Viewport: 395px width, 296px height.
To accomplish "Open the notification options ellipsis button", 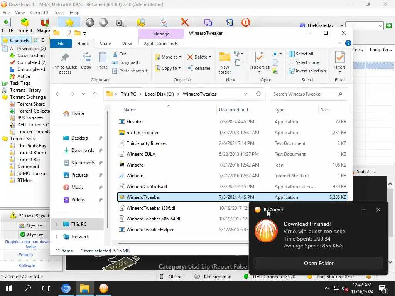I will point(363,210).
